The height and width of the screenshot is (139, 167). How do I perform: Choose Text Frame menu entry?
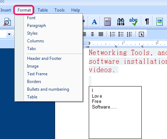tap(37, 74)
